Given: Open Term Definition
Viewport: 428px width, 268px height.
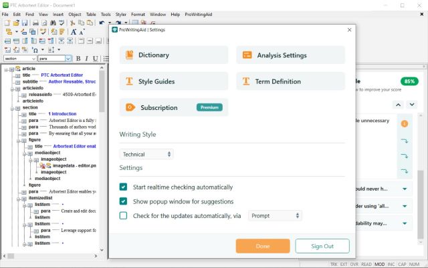Looking at the screenshot, I should (x=290, y=81).
